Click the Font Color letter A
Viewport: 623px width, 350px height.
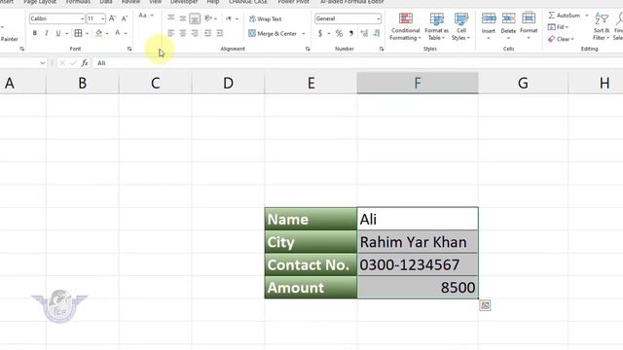click(x=117, y=33)
